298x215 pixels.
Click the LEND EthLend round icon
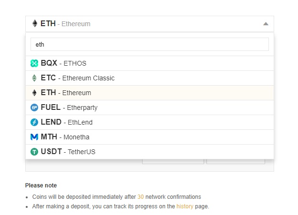(34, 122)
